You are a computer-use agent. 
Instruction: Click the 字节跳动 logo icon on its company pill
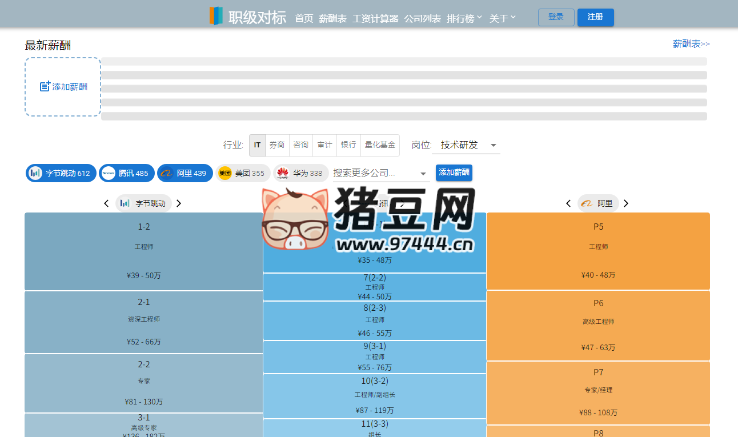pos(34,173)
